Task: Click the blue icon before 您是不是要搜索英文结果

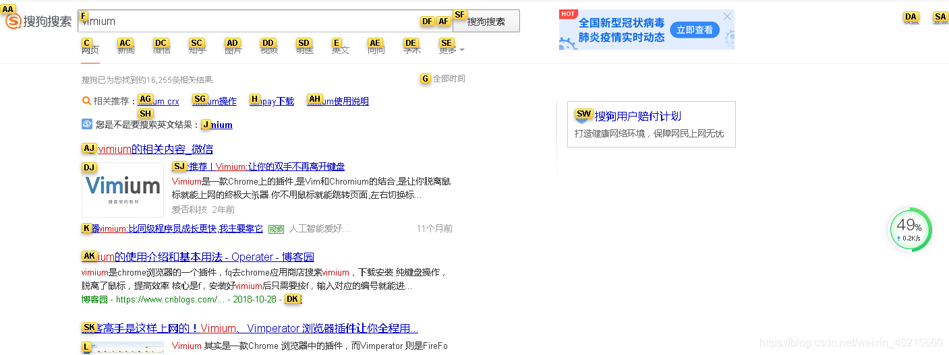Action: point(87,124)
